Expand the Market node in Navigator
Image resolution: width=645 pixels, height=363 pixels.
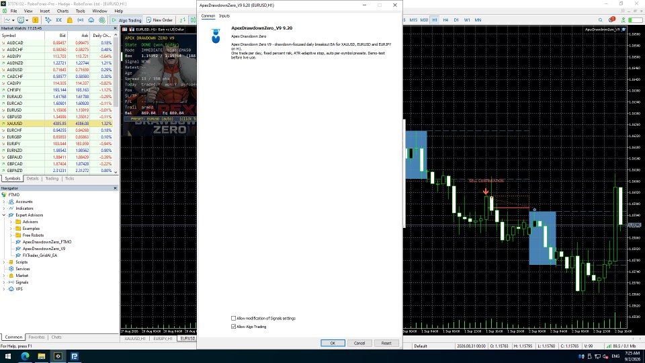tap(4, 276)
